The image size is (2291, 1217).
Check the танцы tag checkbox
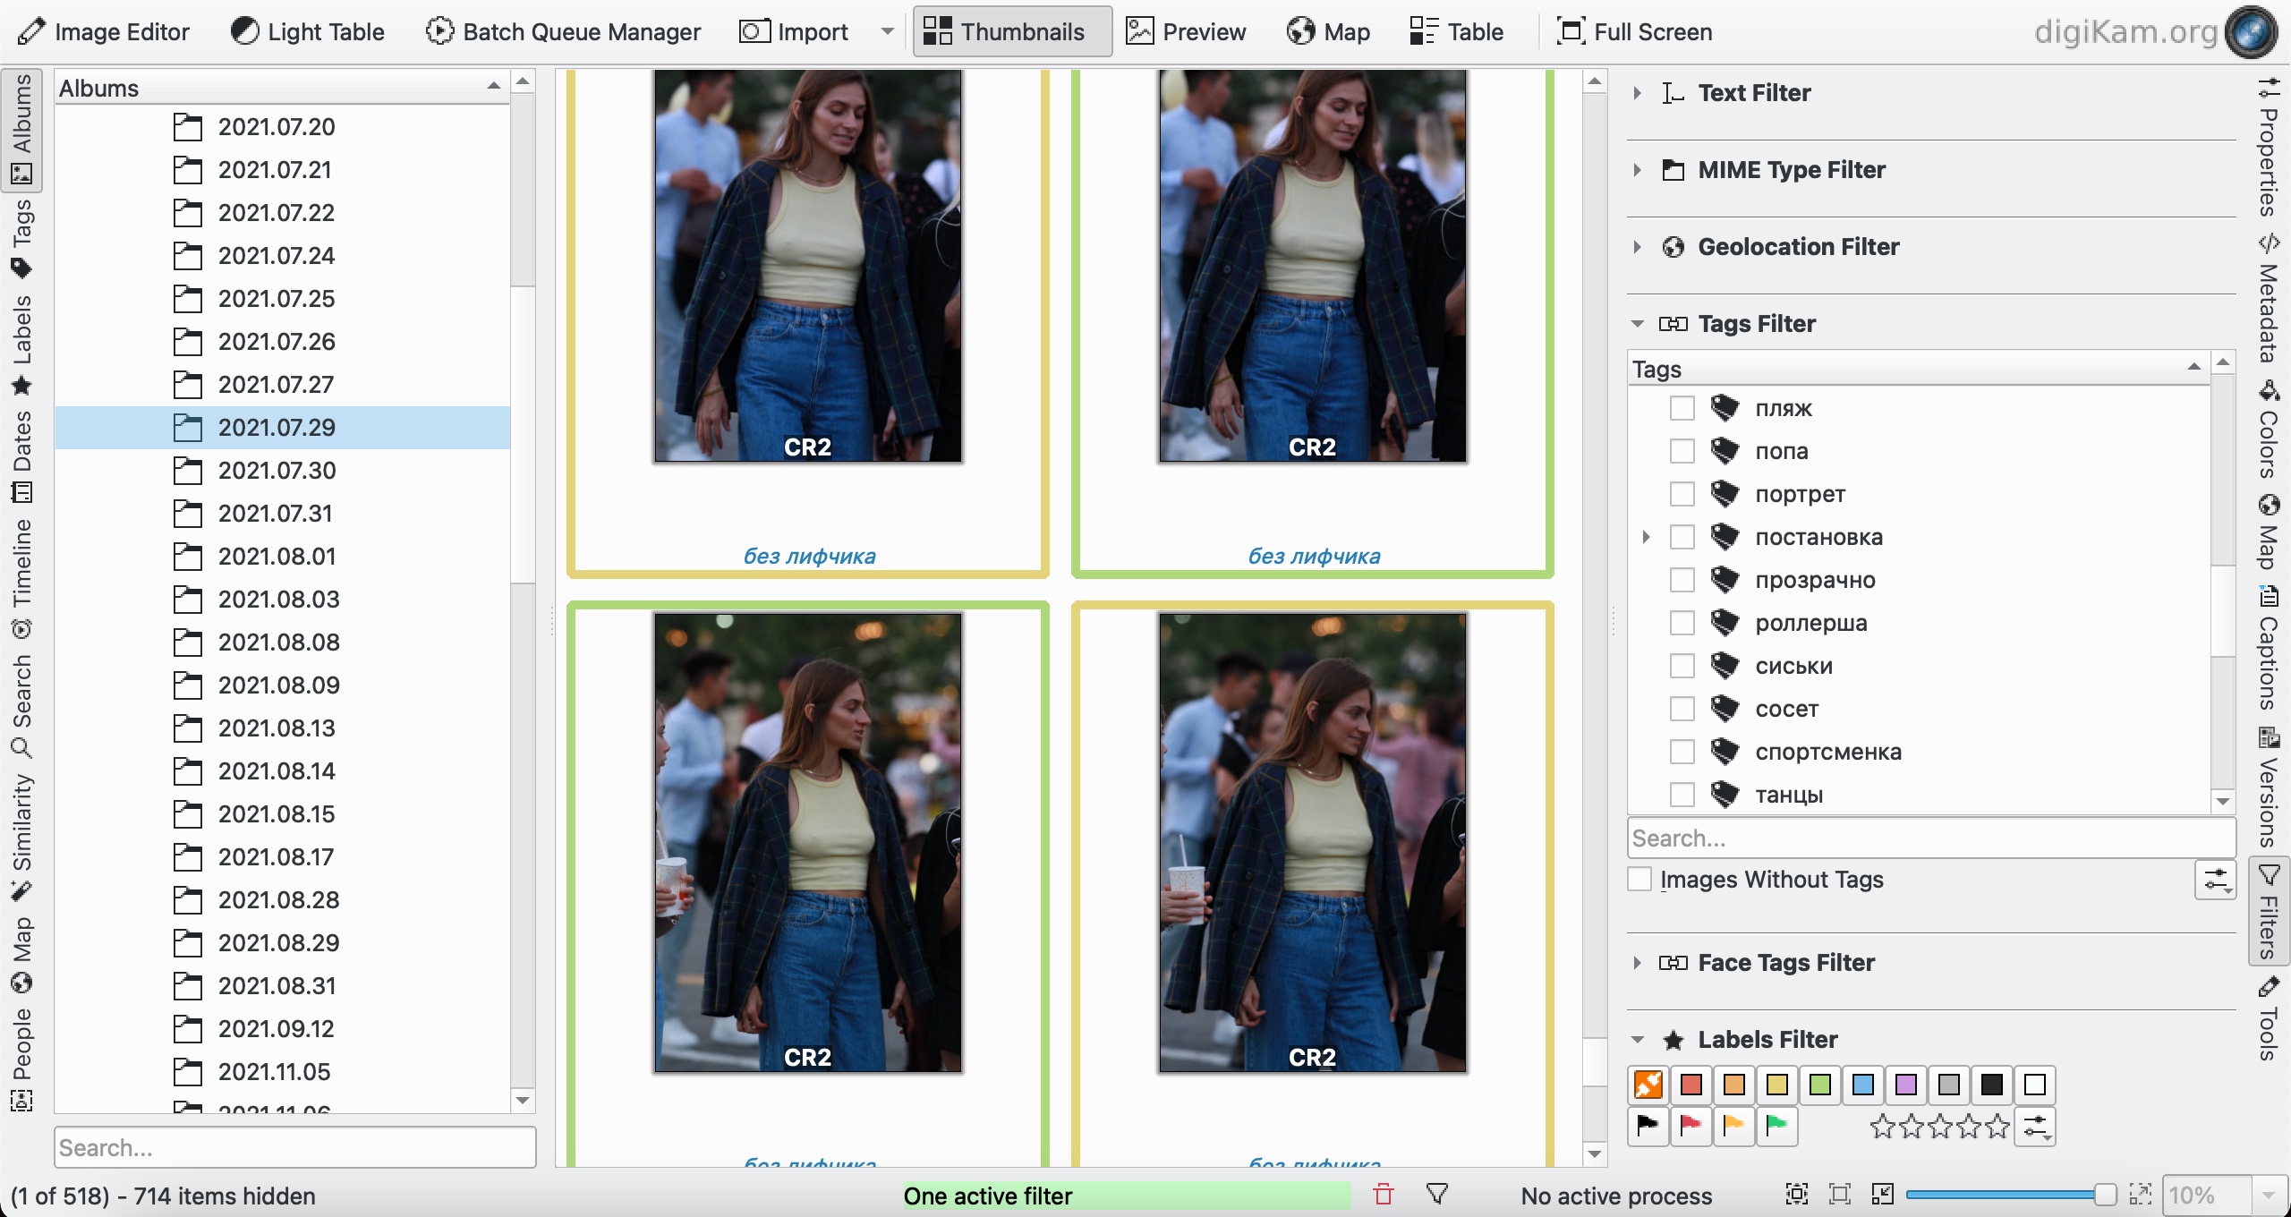tap(1682, 795)
